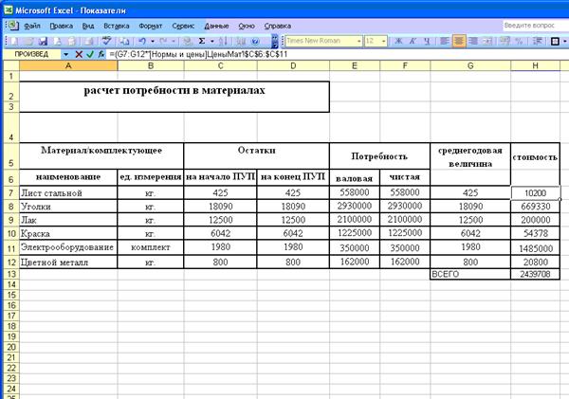Viewport: 569px width, 399px height.
Task: Click the Undo arrow icon
Action: [142, 41]
